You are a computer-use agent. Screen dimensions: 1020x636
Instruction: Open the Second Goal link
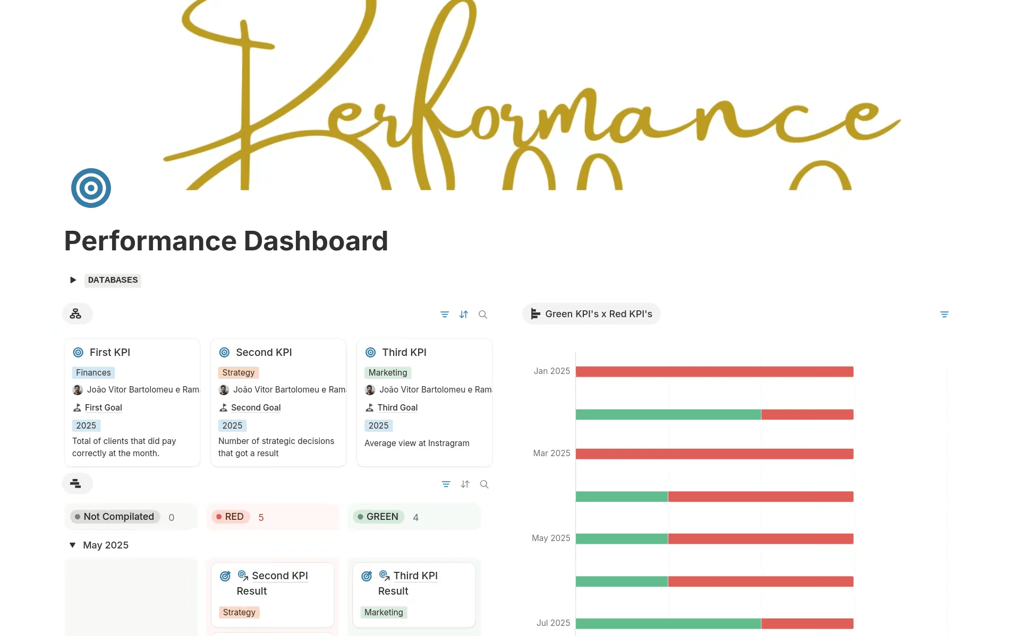[x=256, y=407]
